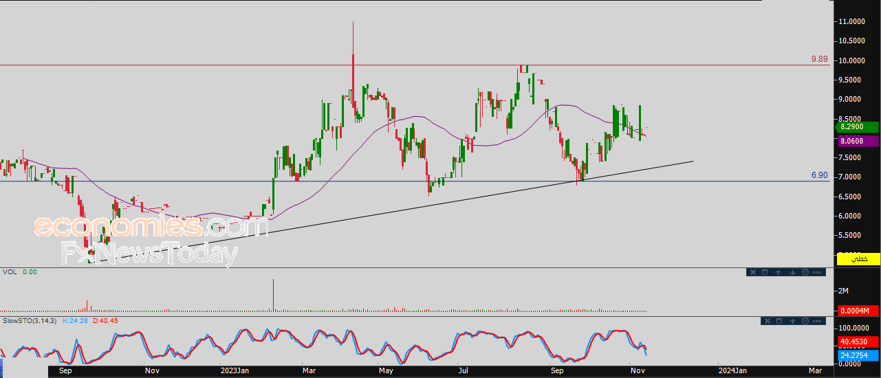
Task: Click the 2023Jan date on time axis
Action: tap(234, 371)
